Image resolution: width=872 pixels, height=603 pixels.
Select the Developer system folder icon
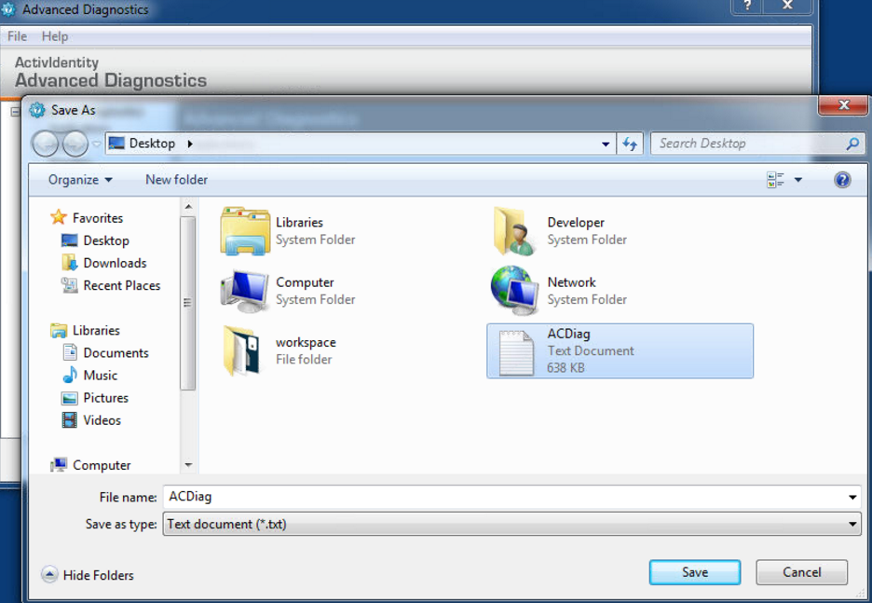(514, 231)
